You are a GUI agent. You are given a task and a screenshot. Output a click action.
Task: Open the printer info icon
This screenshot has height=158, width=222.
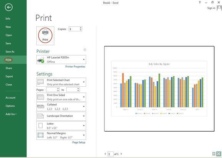[85, 49]
